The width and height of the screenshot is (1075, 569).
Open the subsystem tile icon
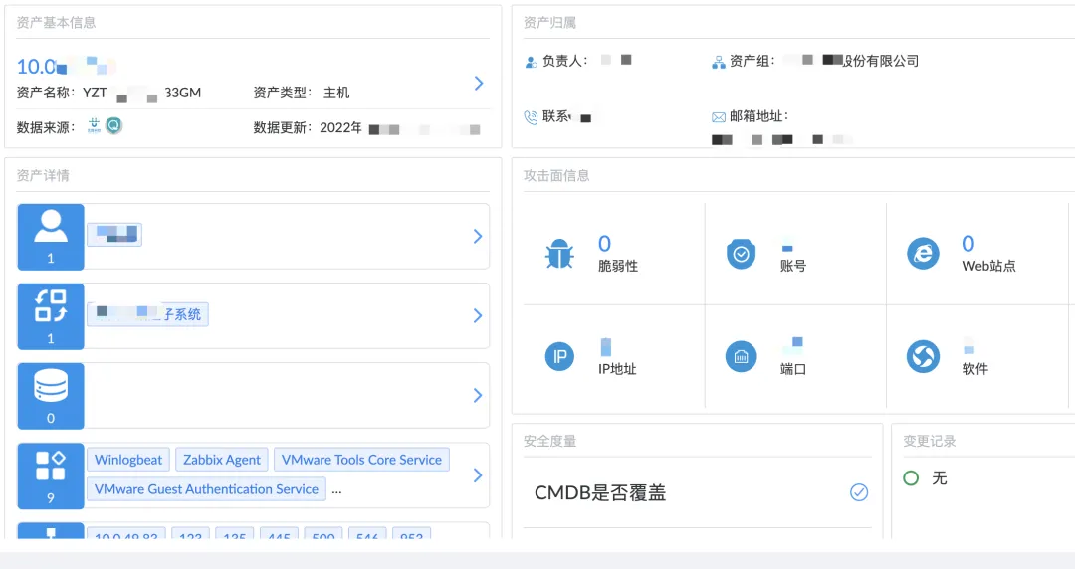click(51, 316)
